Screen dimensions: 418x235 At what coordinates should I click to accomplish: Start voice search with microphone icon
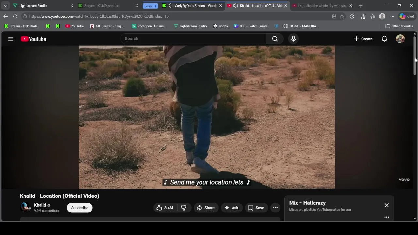tap(293, 39)
